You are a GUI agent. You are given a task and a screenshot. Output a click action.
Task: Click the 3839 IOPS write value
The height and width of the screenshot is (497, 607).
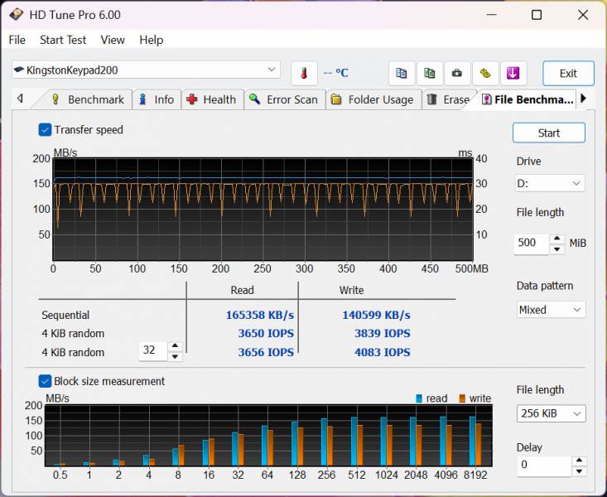click(383, 334)
